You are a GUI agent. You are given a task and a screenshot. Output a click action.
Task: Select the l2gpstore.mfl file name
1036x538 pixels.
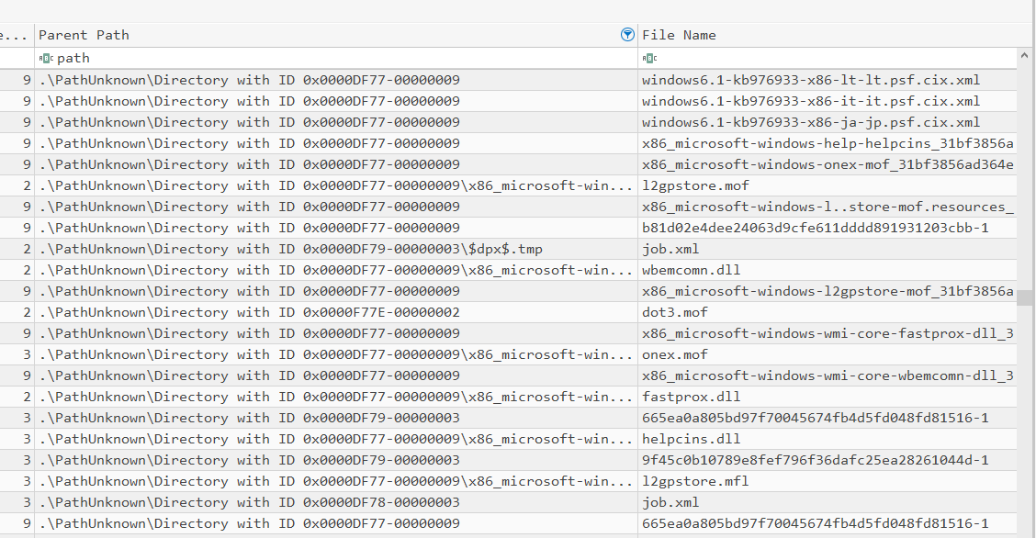695,481
